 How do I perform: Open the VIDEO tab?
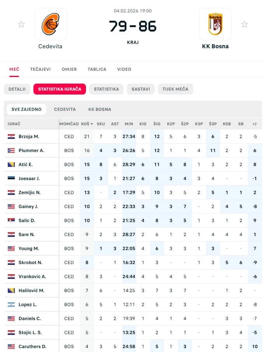124,69
